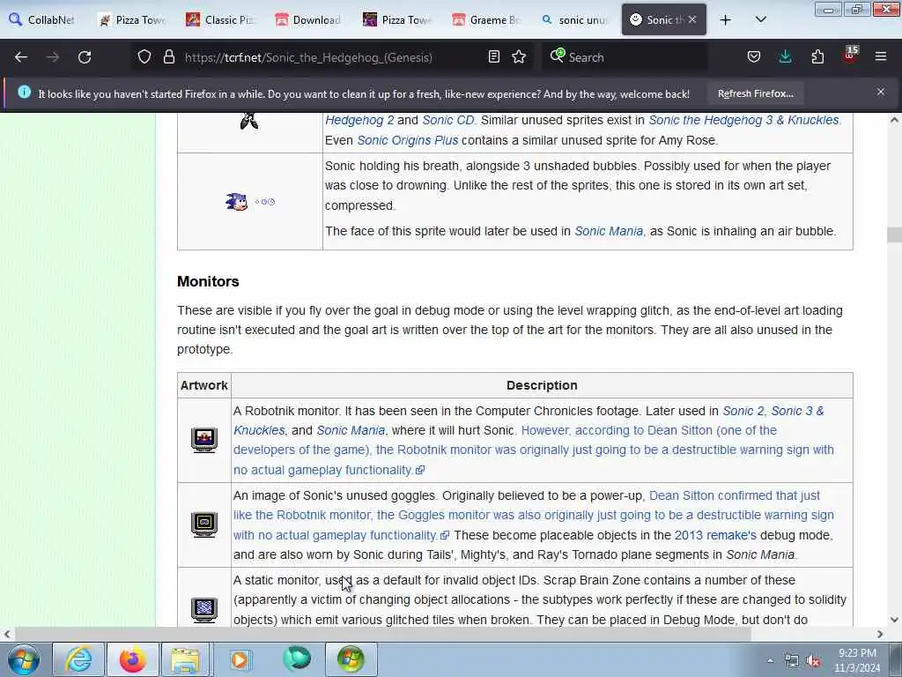Click static monitor artwork
902x677 pixels.
click(x=204, y=610)
